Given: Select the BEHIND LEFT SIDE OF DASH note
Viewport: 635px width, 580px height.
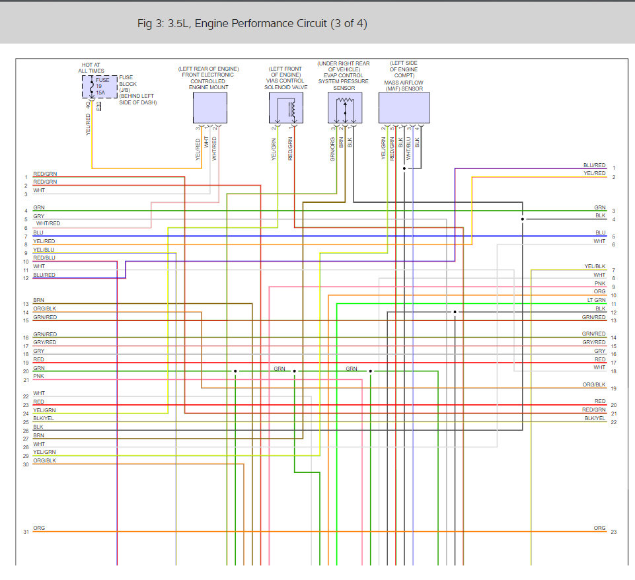Looking at the screenshot, I should point(137,99).
